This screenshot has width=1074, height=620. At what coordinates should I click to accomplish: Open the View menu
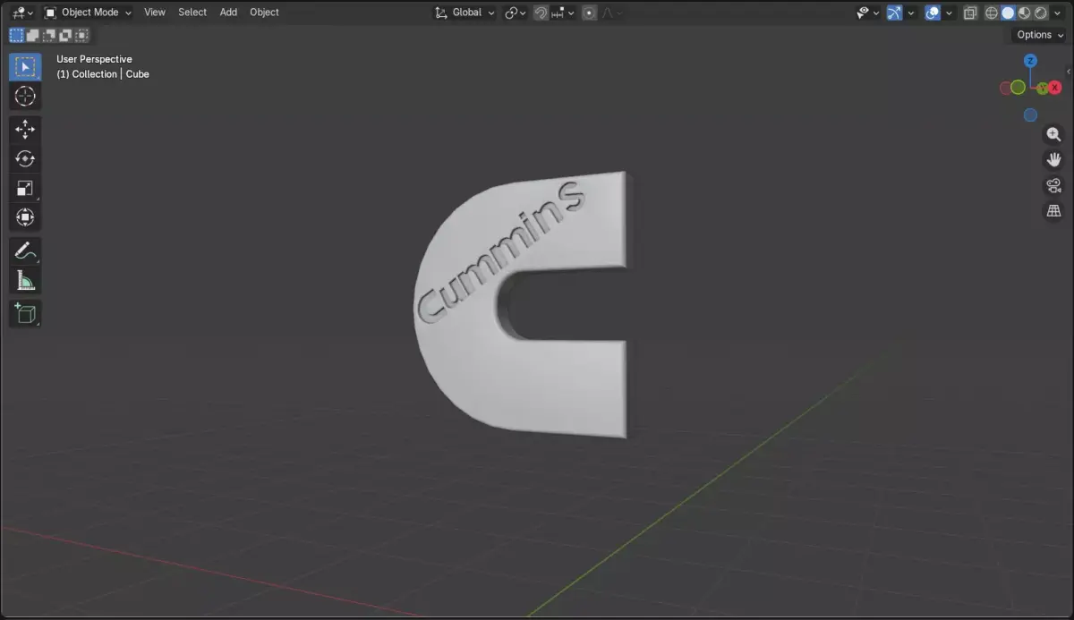point(155,13)
